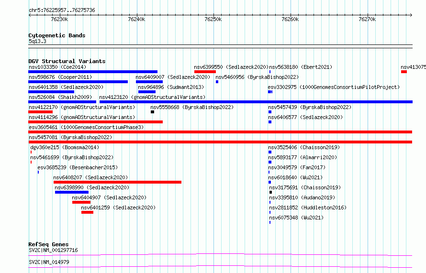Open nsv5460956 (ByrskaBishop2022) label
Image resolution: width=426 pixels, height=273 pixels.
click(257, 77)
